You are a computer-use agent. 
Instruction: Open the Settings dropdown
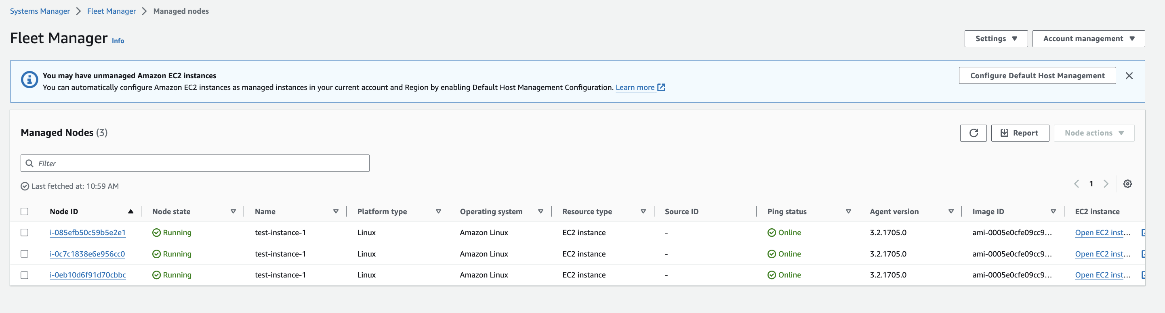pyautogui.click(x=995, y=39)
